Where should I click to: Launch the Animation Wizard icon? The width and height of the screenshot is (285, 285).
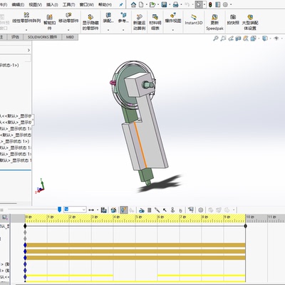pos(114,210)
